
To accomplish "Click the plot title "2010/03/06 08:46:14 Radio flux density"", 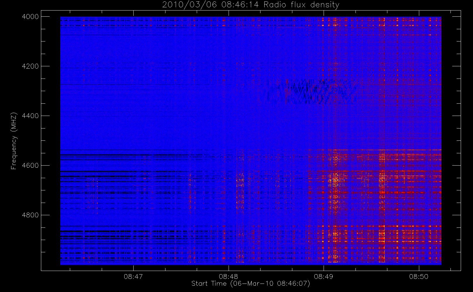I will (251, 5).
